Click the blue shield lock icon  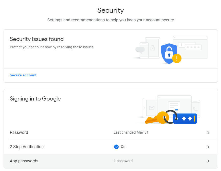169,53
